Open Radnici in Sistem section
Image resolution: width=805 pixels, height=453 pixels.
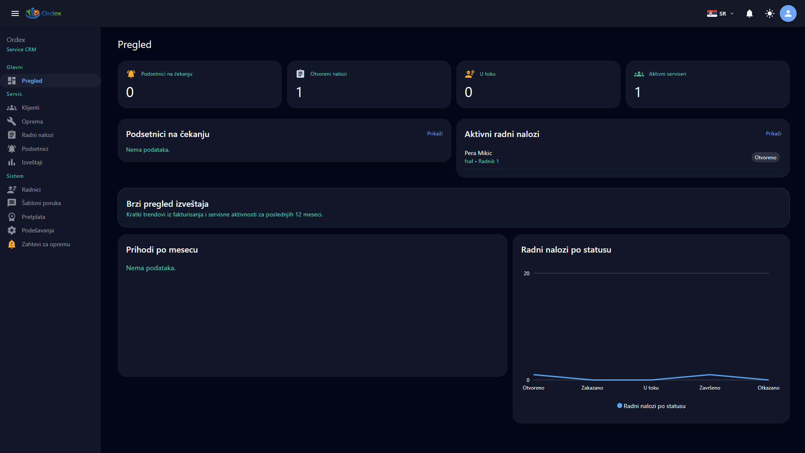pyautogui.click(x=50, y=190)
